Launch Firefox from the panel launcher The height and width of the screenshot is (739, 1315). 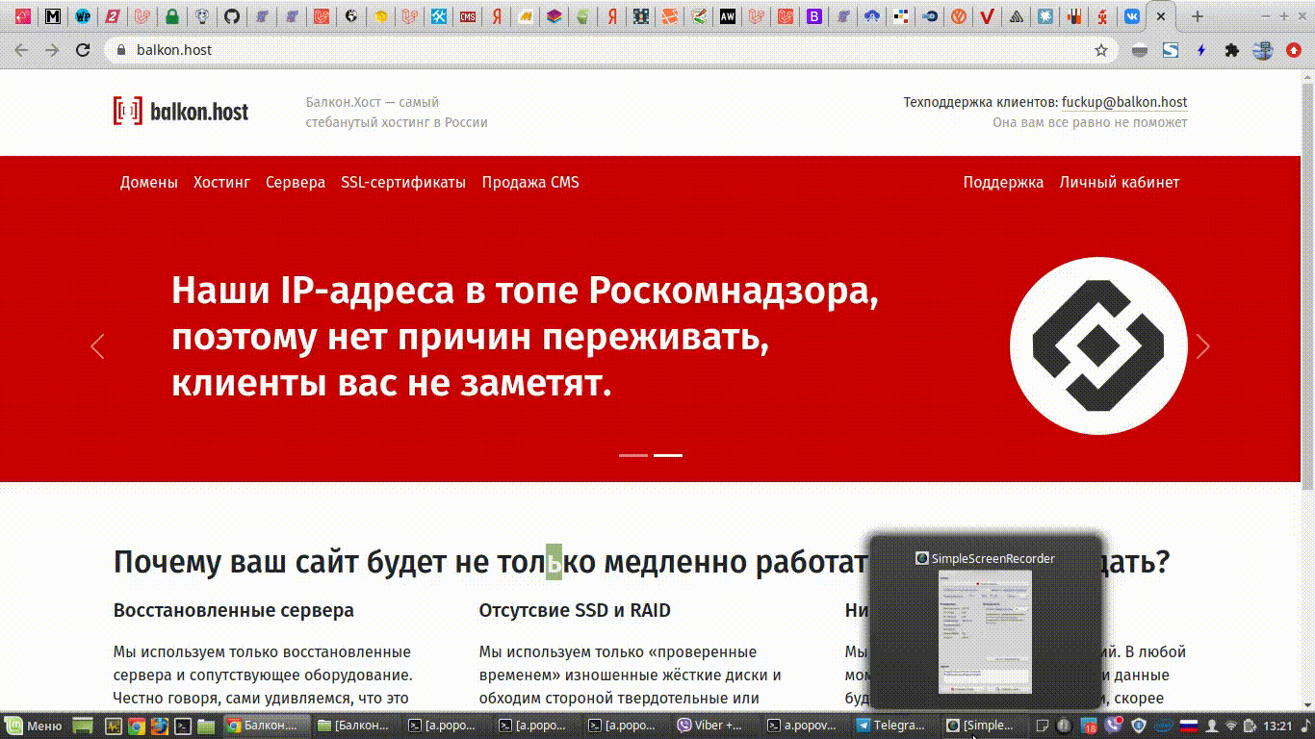point(159,726)
